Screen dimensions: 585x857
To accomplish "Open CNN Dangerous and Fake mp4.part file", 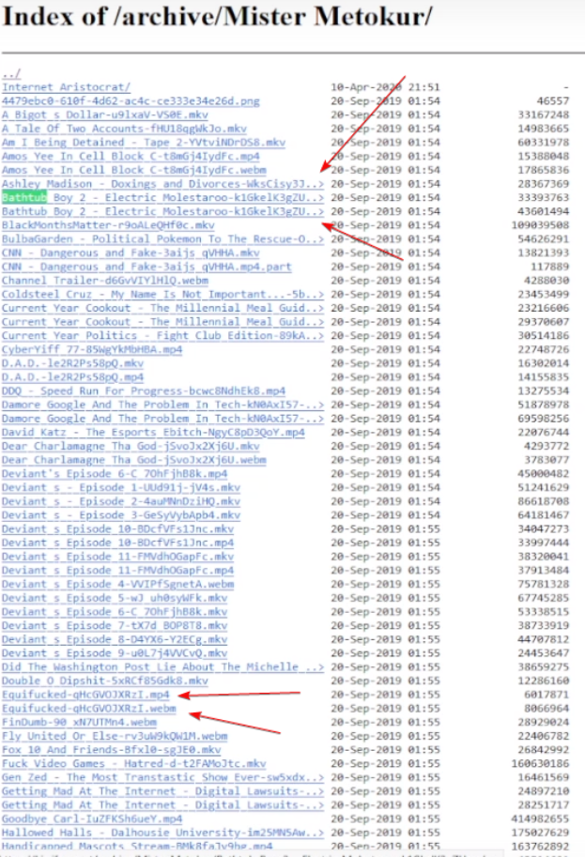I will pos(146,267).
